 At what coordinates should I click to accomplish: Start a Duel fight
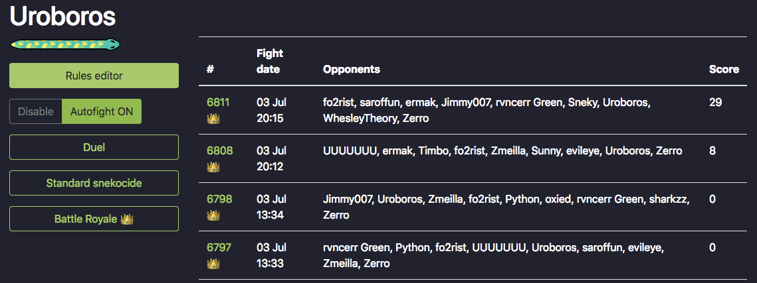(x=94, y=147)
